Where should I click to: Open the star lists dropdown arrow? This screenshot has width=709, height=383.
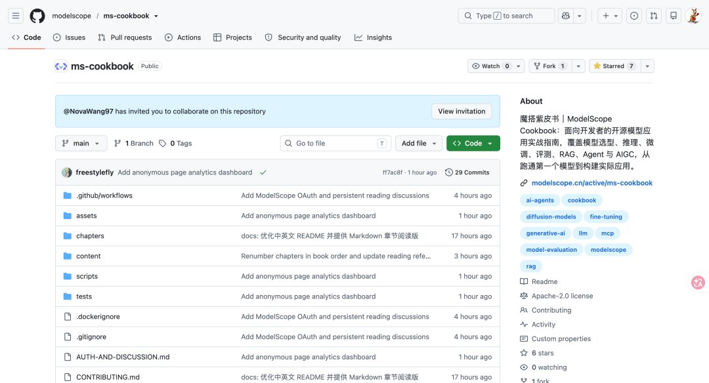pyautogui.click(x=647, y=66)
